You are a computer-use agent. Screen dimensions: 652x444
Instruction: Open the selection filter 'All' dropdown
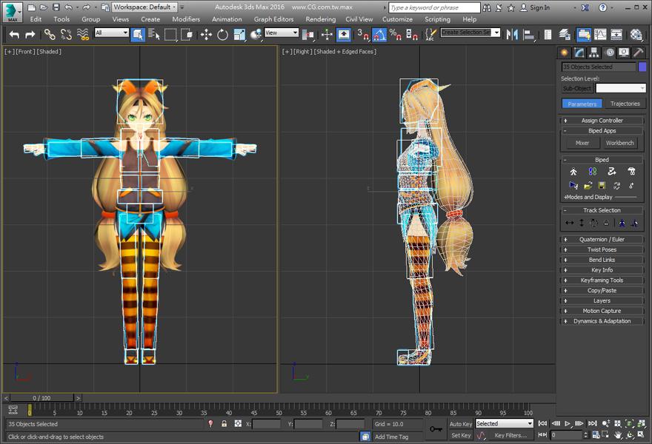tap(111, 33)
